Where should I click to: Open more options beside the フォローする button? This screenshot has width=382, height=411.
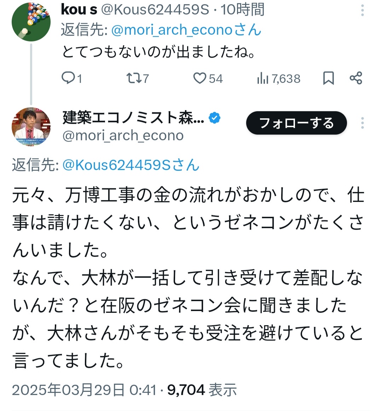coord(363,123)
